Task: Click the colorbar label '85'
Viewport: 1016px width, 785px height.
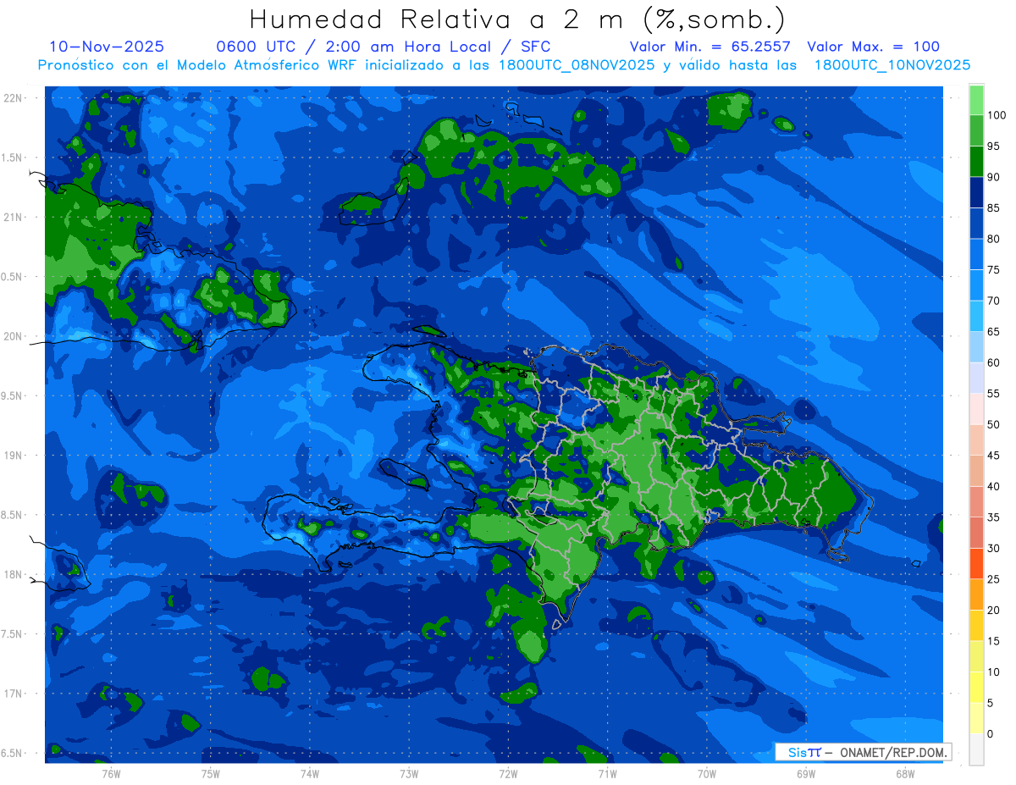Action: [x=993, y=208]
